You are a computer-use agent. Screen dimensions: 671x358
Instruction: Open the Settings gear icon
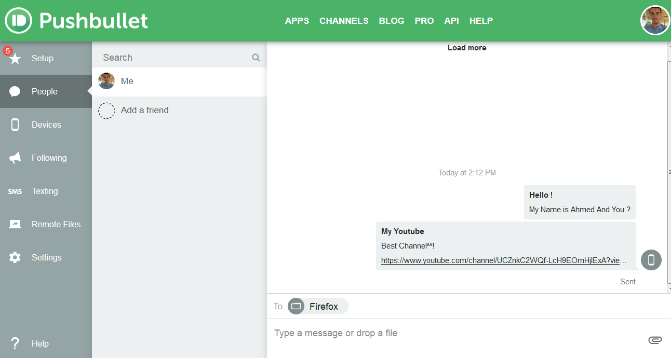click(15, 257)
